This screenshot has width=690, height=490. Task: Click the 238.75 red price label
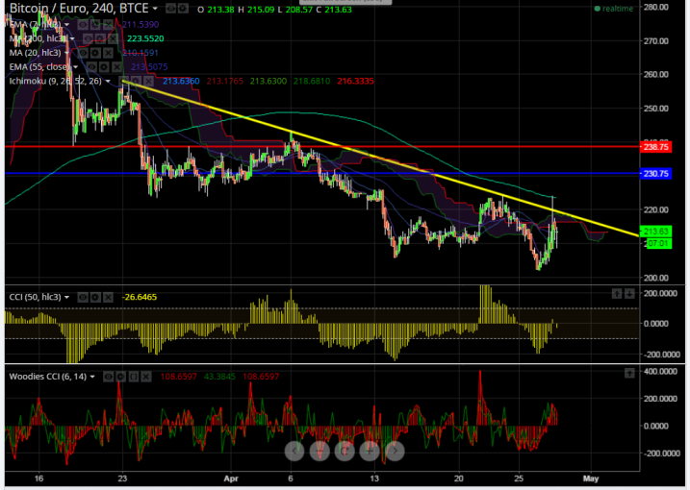655,147
